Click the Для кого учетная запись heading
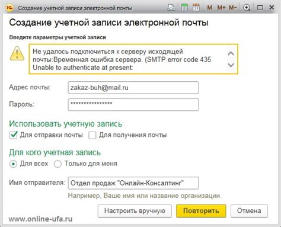 tap(55, 152)
